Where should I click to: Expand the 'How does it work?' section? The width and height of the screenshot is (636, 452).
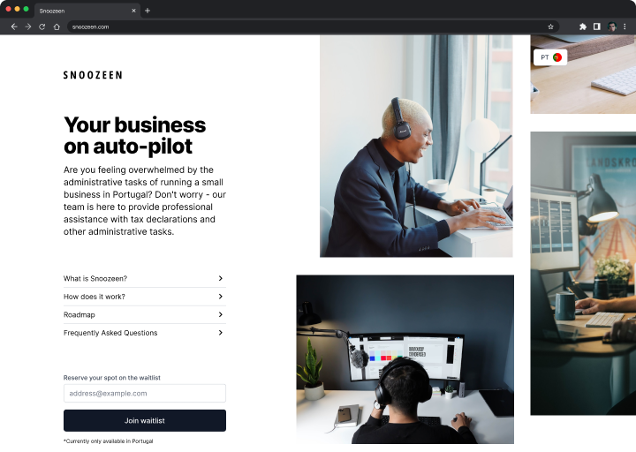click(x=144, y=297)
